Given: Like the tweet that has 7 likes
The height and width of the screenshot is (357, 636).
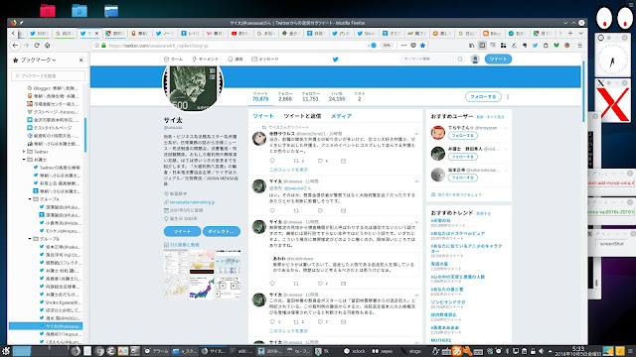Looking at the screenshot, I should [320, 321].
